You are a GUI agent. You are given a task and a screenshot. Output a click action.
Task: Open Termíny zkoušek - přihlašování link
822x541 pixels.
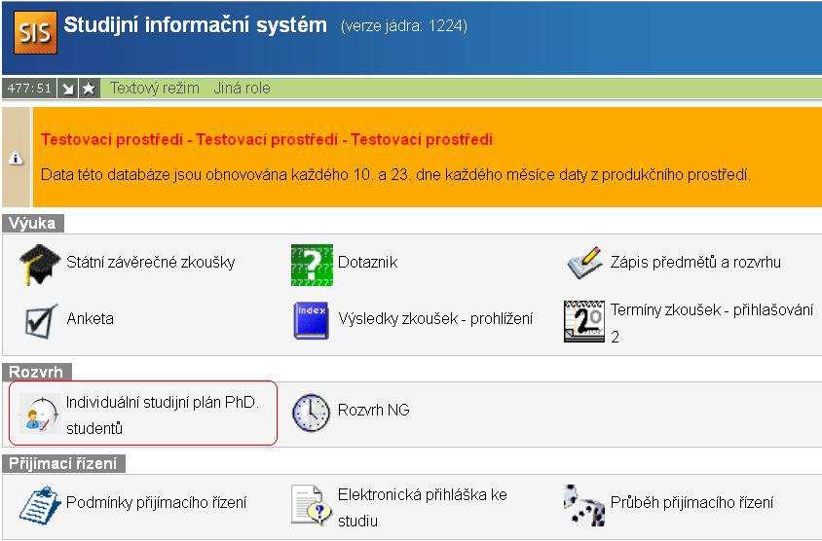tap(712, 323)
